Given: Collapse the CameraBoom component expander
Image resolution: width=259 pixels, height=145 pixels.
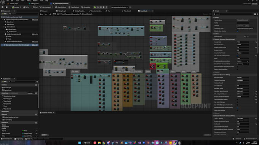Looking at the screenshot, I should pos(4,27).
